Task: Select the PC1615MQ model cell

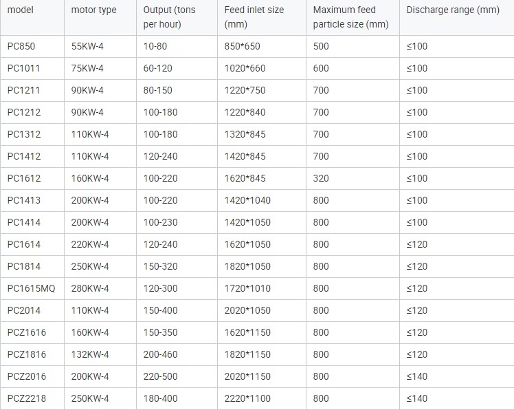Action: tap(31, 288)
